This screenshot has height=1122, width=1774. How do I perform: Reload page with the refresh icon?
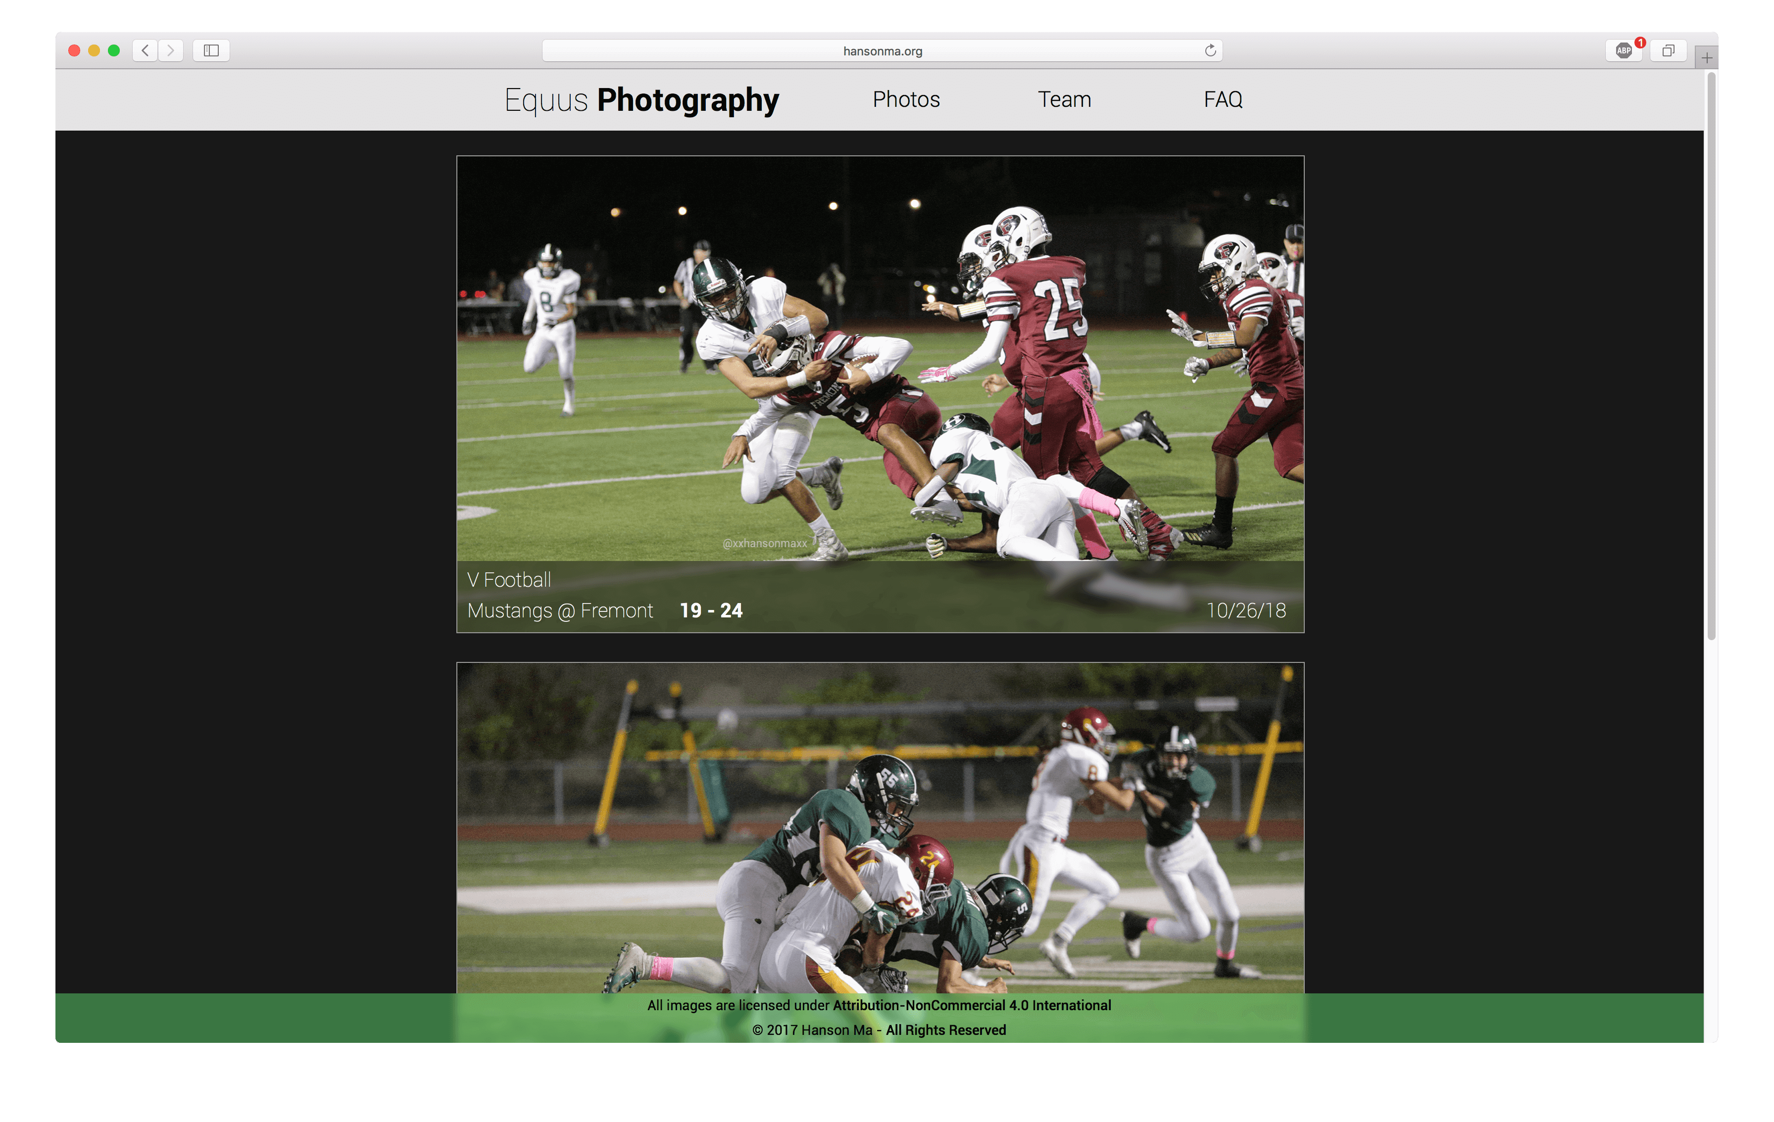coord(1210,50)
